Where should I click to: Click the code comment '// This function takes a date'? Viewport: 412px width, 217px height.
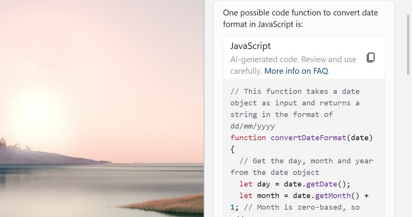[x=295, y=91]
